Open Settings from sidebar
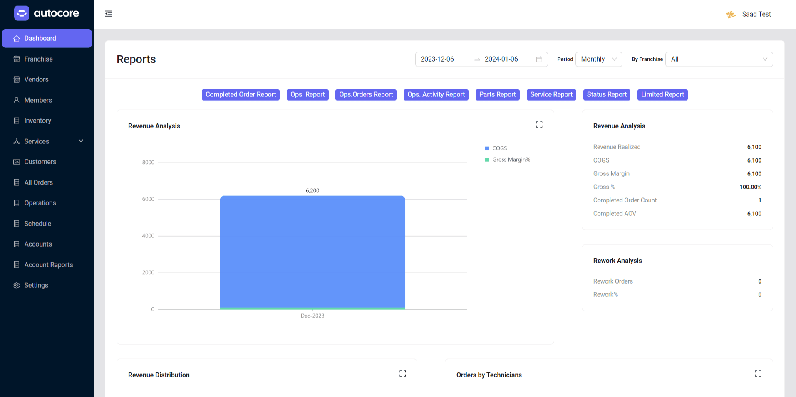Screen dimensions: 796x397 coord(47,285)
